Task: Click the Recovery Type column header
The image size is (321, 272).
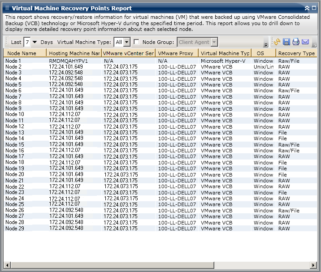Action: click(296, 53)
